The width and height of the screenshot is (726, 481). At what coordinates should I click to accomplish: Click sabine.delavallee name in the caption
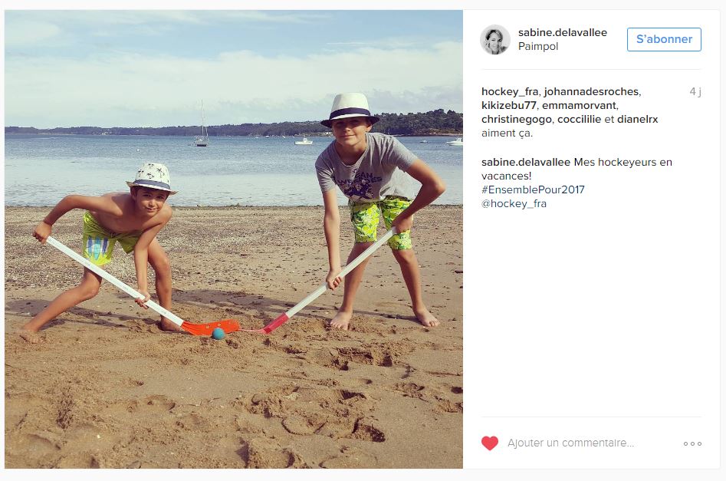526,162
